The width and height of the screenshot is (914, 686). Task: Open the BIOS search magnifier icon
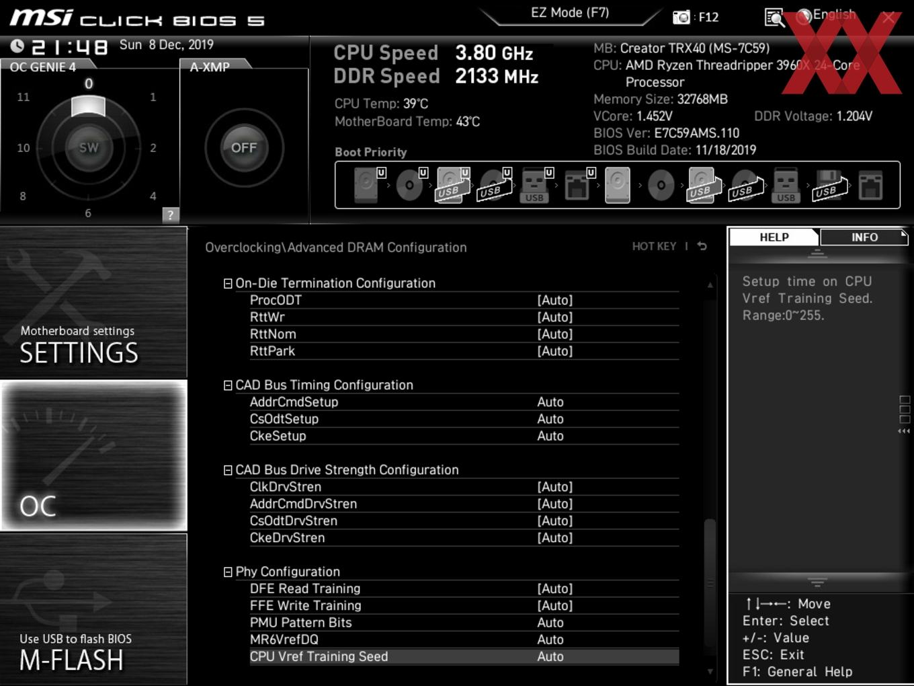774,17
